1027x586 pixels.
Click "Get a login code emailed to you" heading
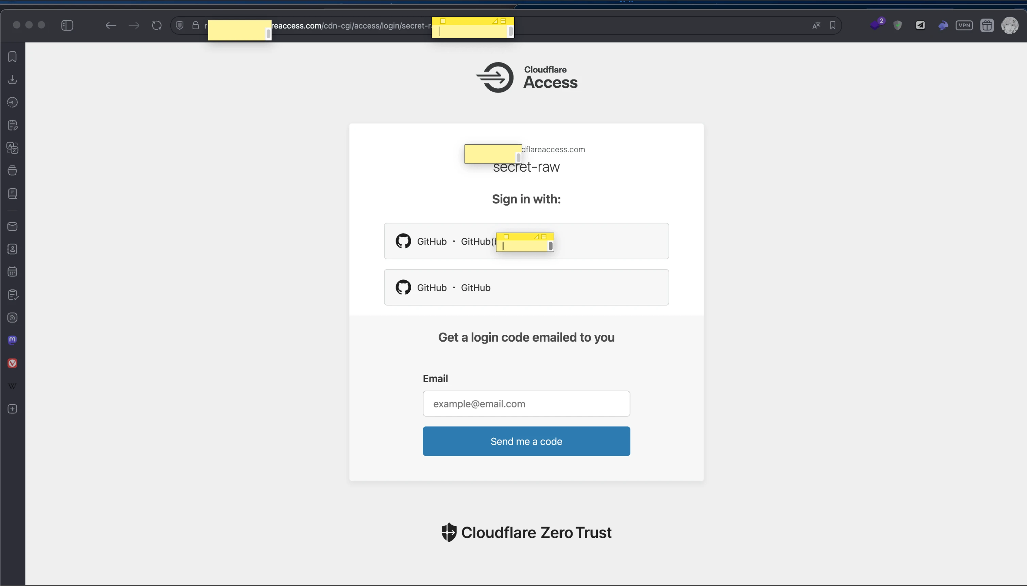526,337
